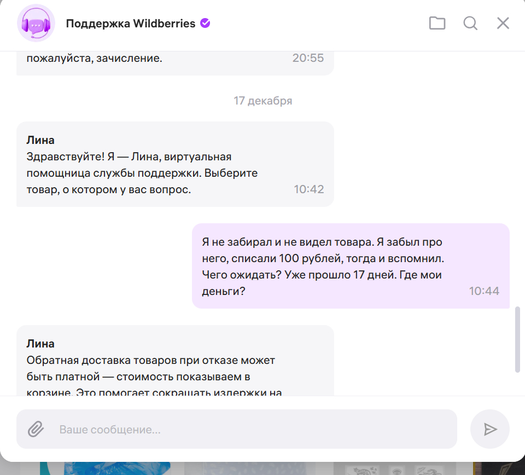Click the '17 декабря' date separator
Viewport: 525px width, 475px height.
[263, 101]
